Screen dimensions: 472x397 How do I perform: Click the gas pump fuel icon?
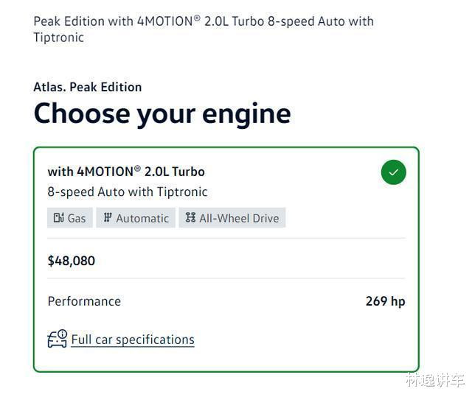59,217
